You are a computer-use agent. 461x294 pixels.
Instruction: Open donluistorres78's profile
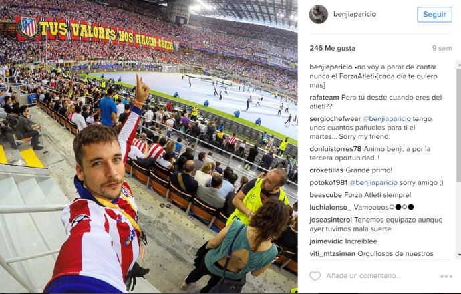(335, 149)
